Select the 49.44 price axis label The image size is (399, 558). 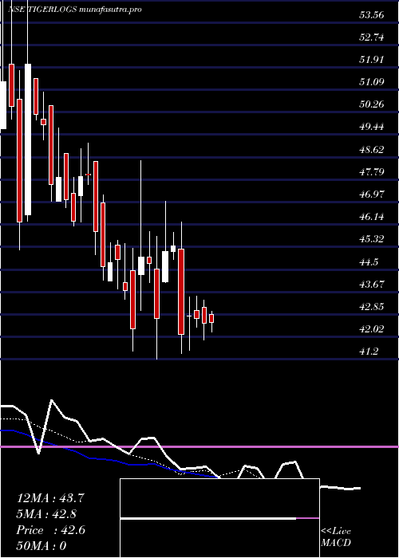pyautogui.click(x=372, y=127)
